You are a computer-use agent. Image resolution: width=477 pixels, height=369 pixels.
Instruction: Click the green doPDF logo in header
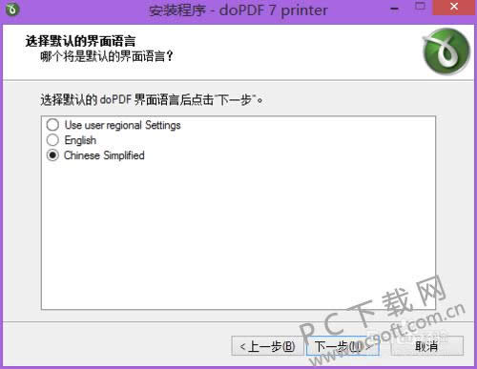pyautogui.click(x=446, y=51)
